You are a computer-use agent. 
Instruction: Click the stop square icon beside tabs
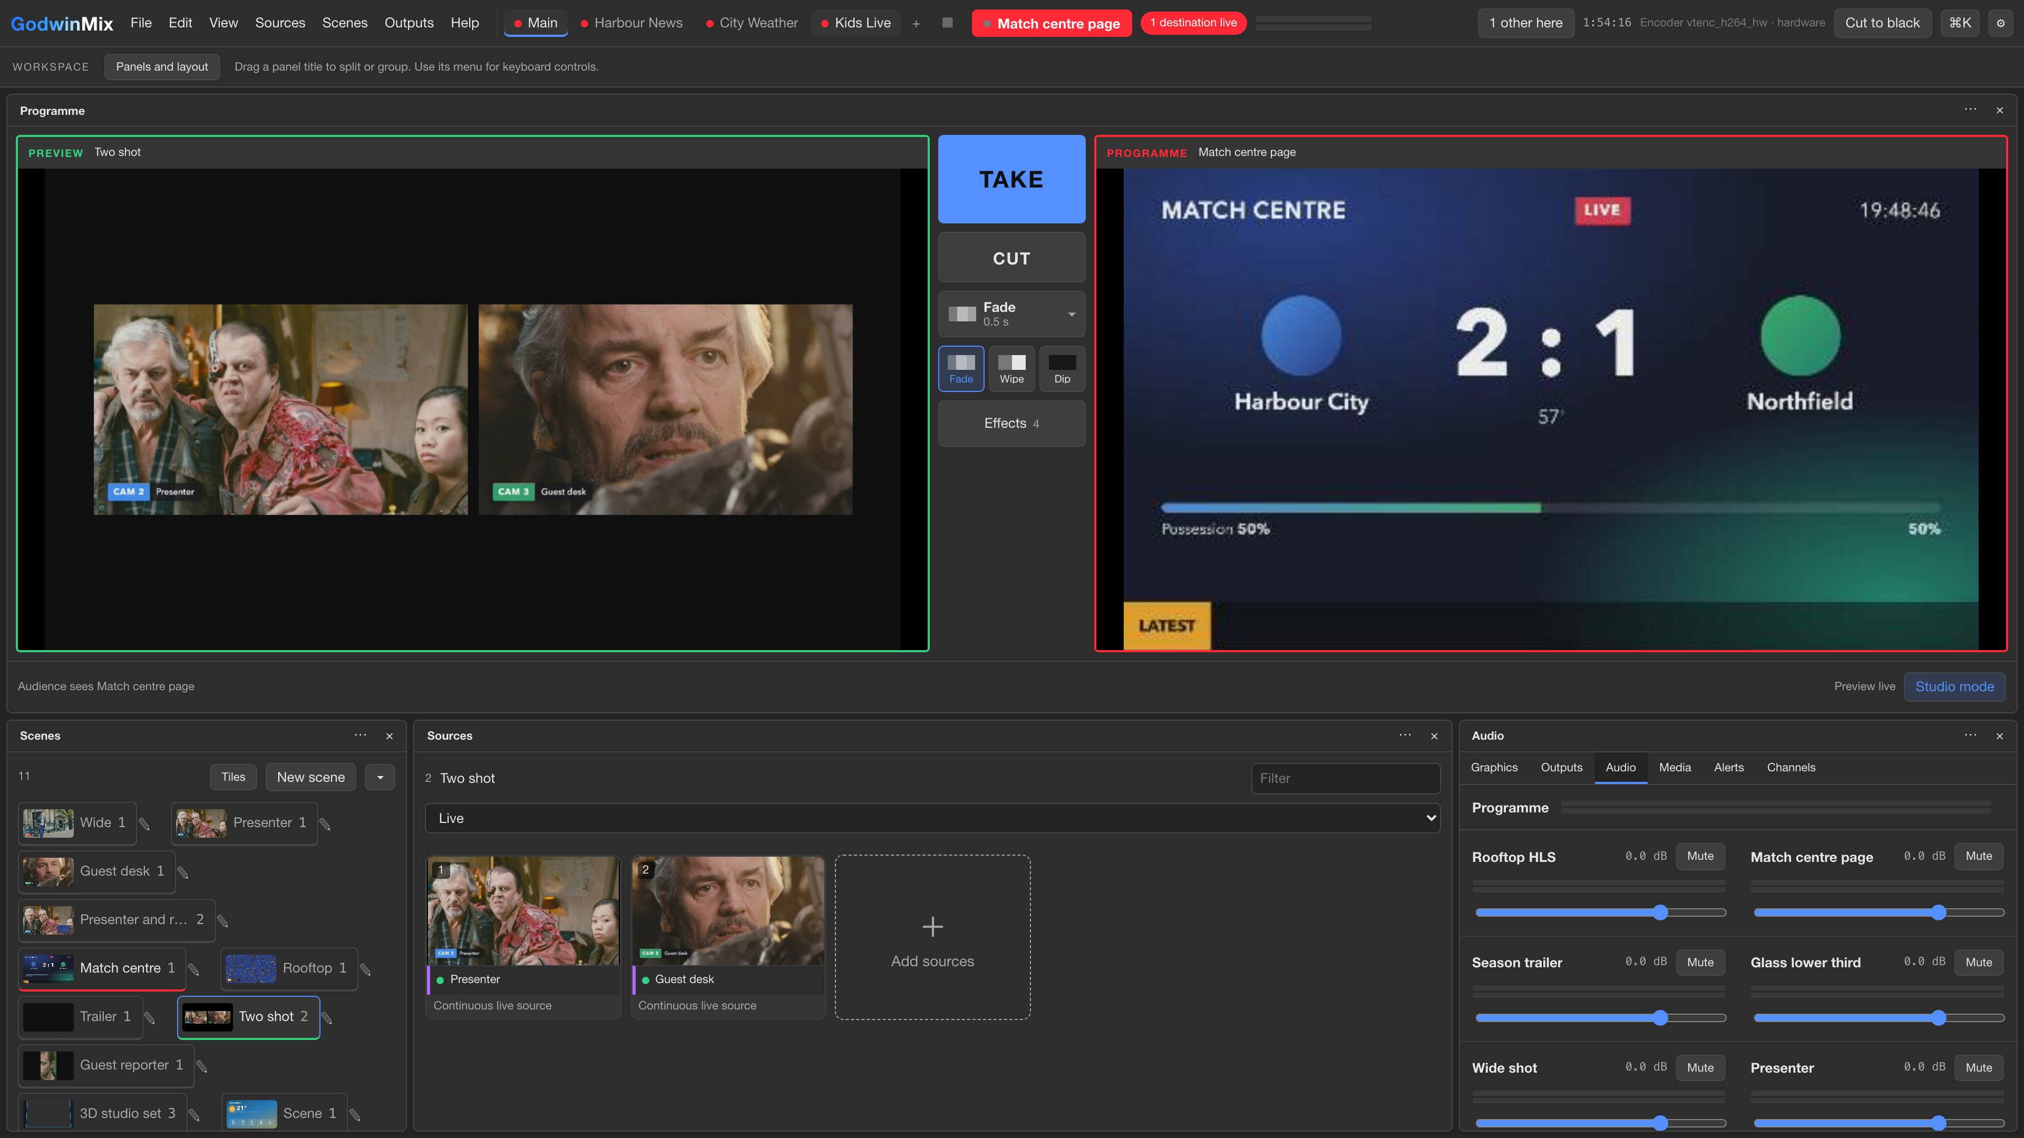948,23
